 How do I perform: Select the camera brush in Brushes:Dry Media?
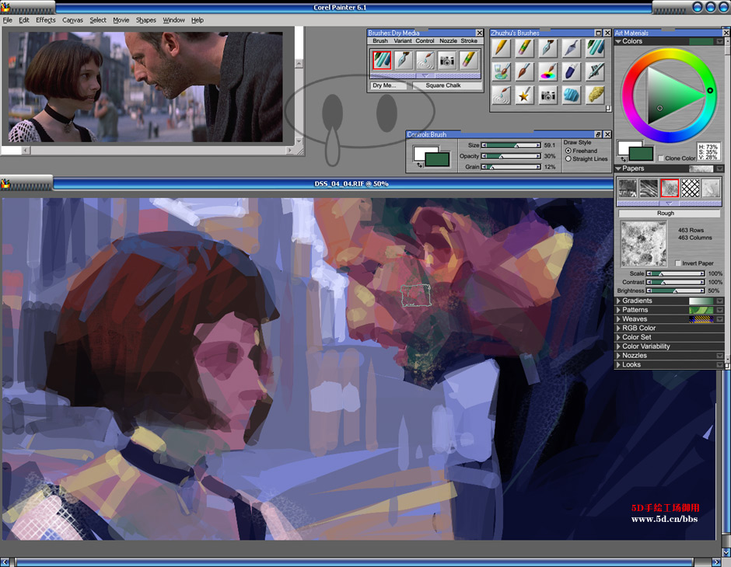click(447, 61)
